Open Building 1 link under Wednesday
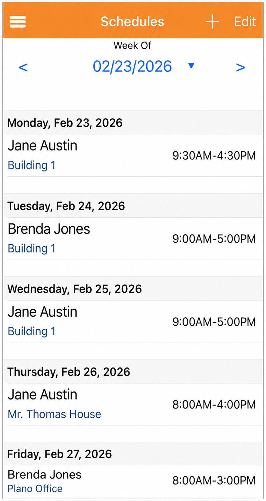 tap(31, 332)
